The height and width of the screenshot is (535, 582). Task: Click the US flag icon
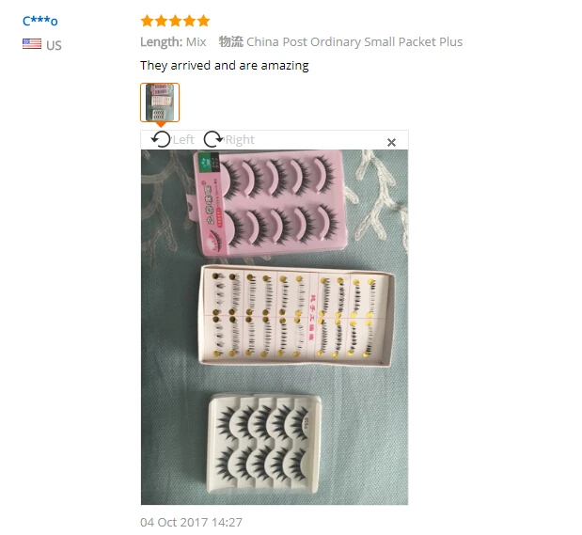tap(32, 44)
